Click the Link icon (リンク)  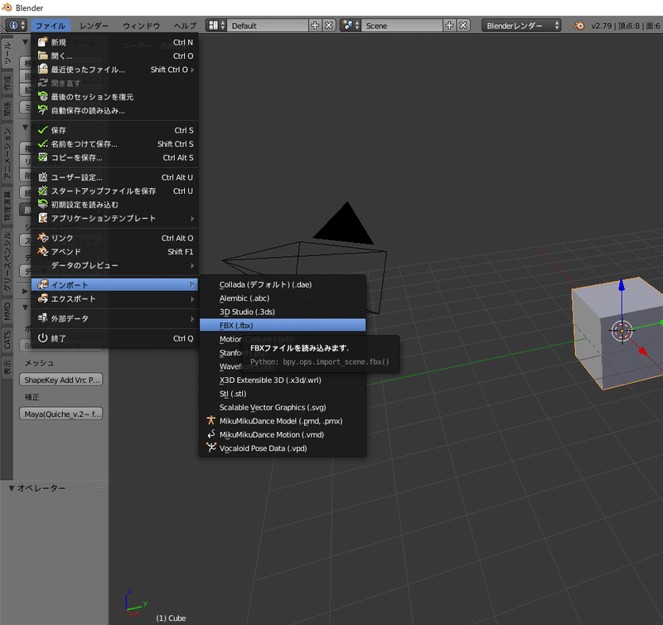point(42,238)
